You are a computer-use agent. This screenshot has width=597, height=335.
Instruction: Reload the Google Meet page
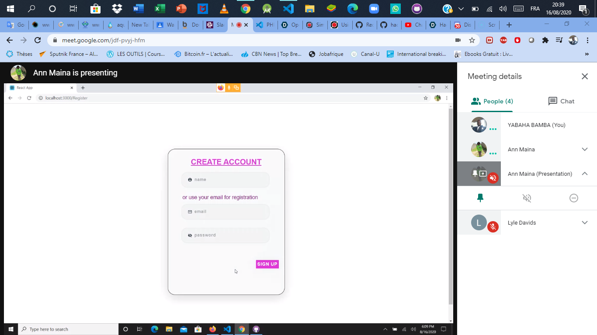(38, 40)
